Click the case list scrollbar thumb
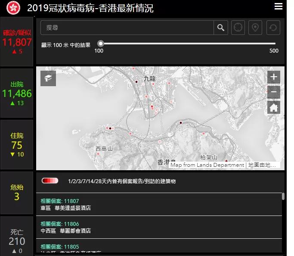Image resolution: width=294 pixels, height=256 pixels. click(x=283, y=197)
